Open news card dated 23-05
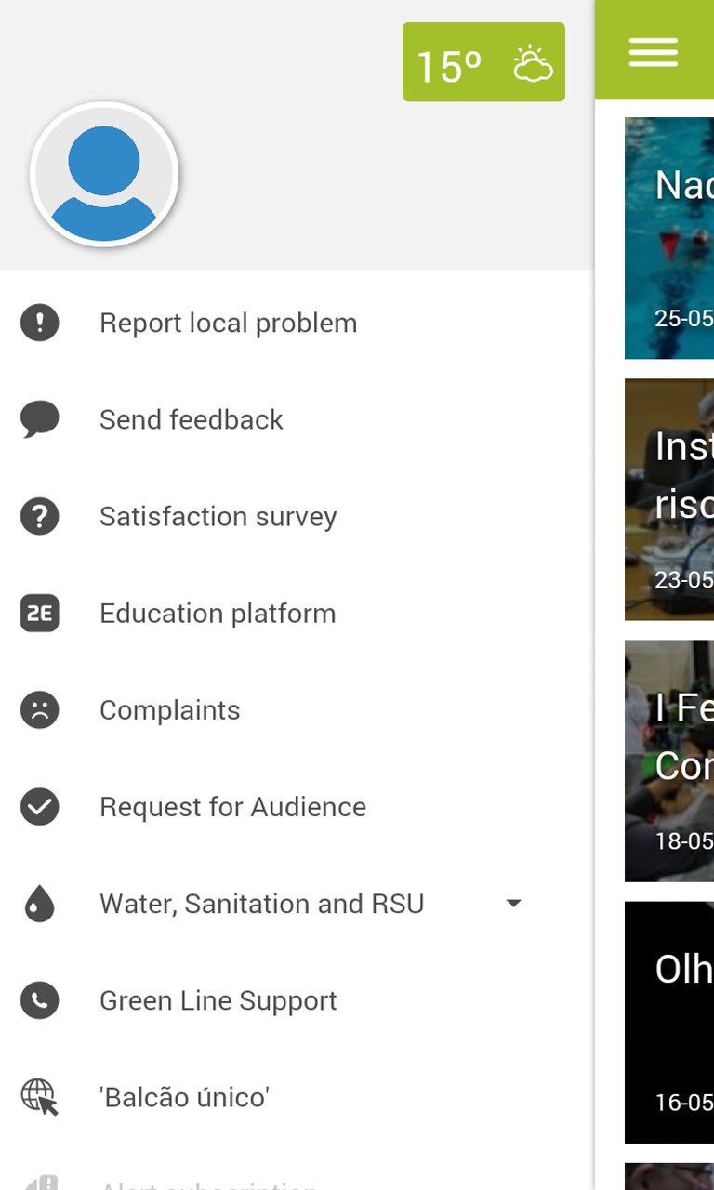 click(669, 499)
